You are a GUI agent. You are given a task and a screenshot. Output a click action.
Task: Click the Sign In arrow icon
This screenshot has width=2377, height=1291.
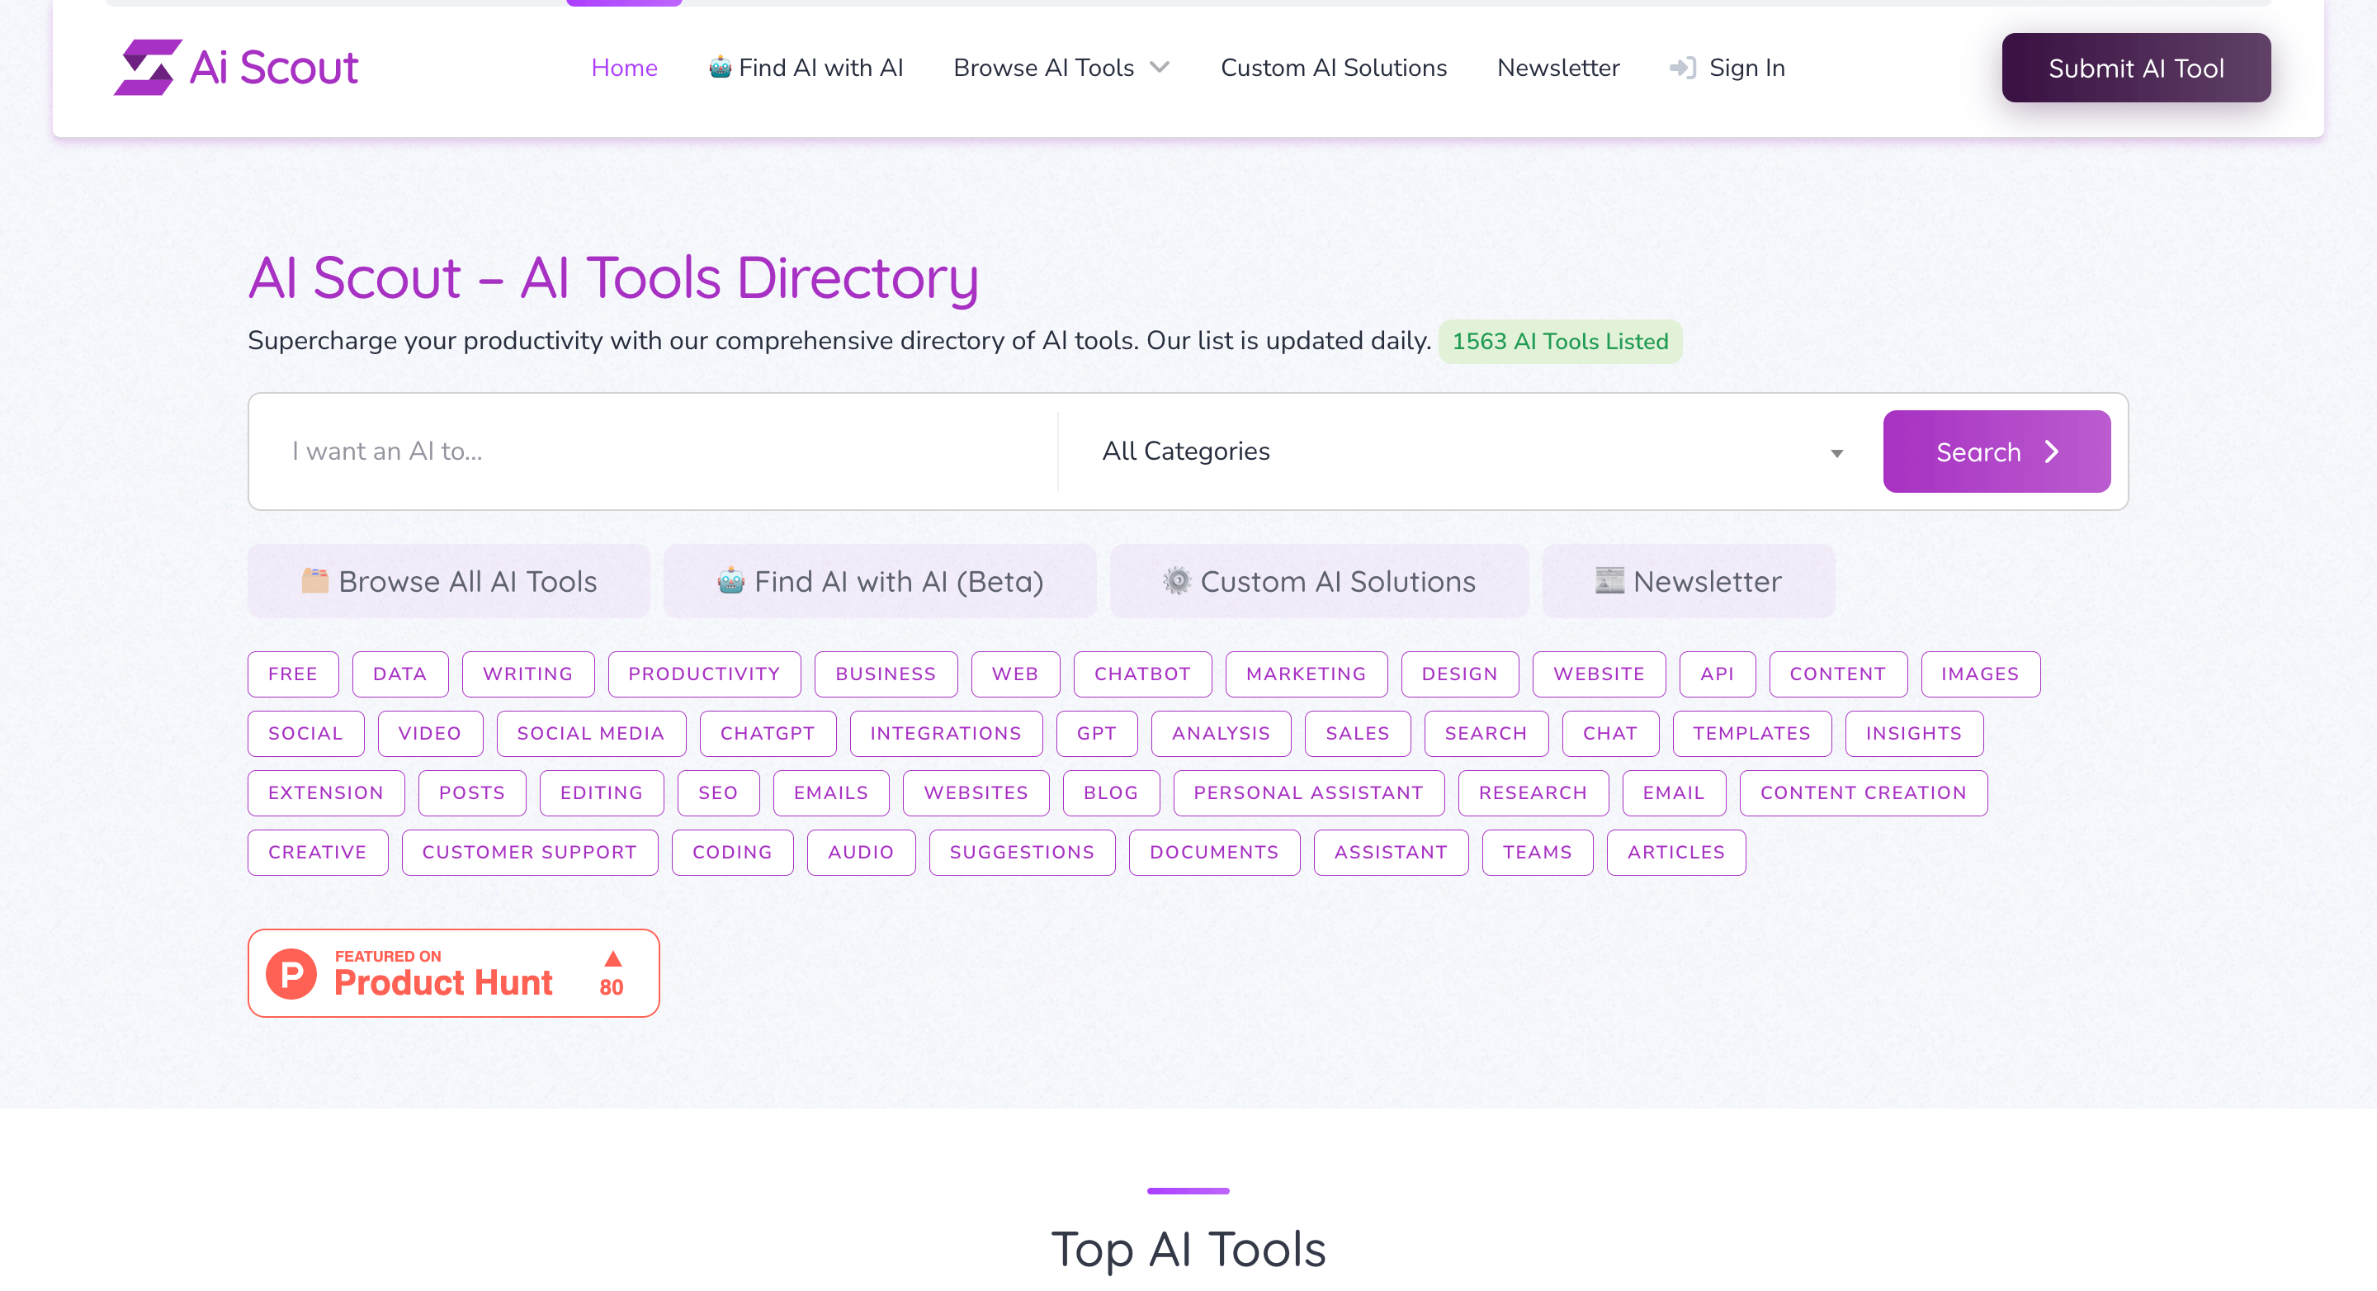[x=1682, y=69]
